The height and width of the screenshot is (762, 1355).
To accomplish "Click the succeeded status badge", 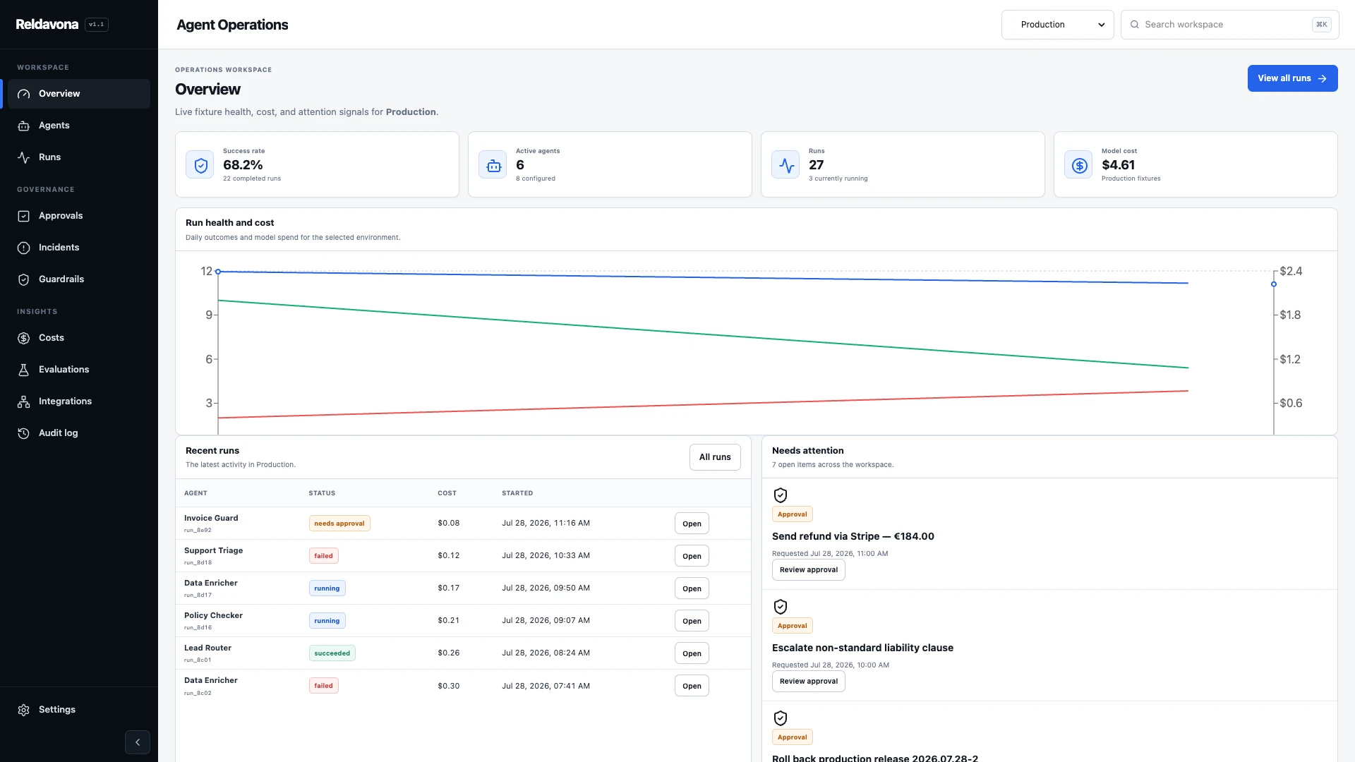I will coord(332,653).
